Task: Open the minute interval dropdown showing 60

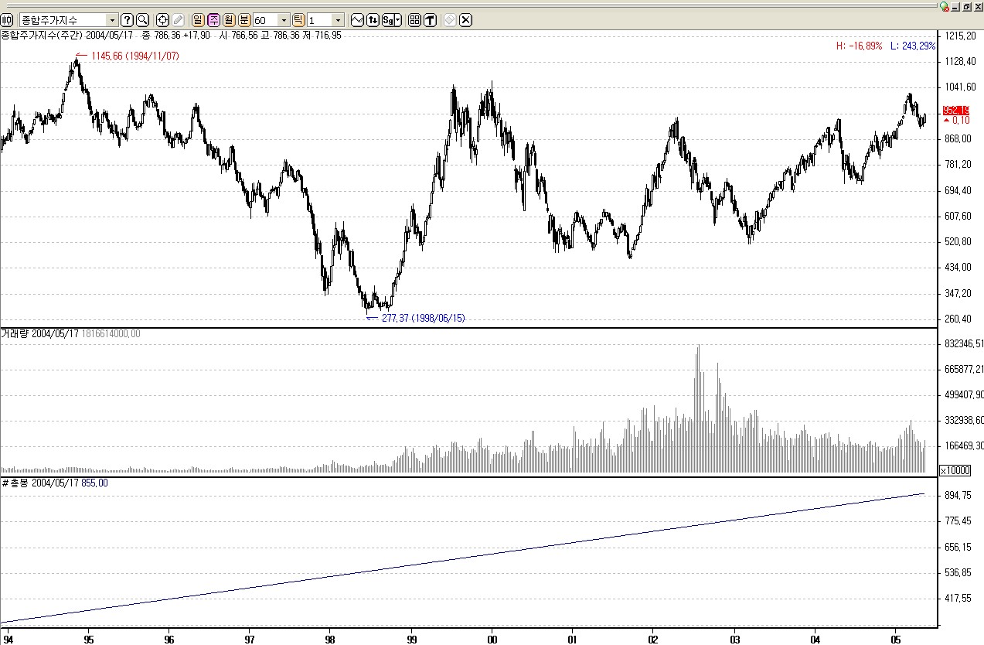Action: tap(284, 20)
